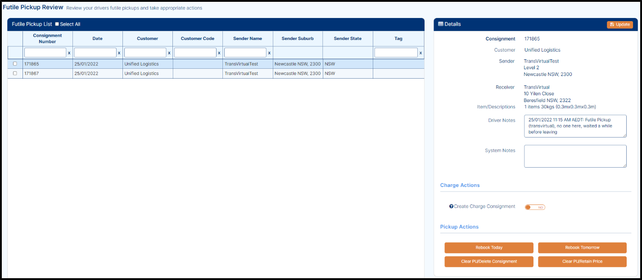Click the System Notes text area

coord(575,156)
